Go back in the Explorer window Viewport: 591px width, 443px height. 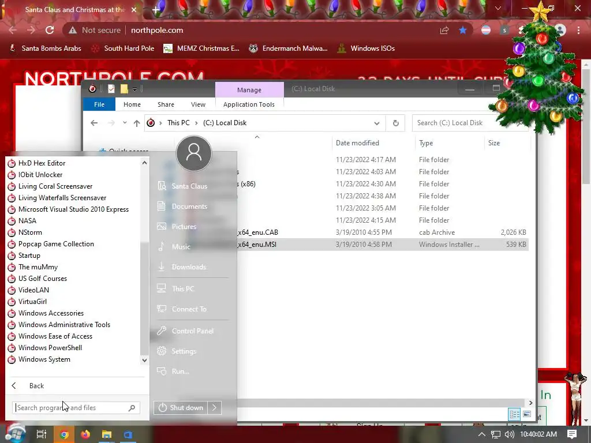[94, 123]
